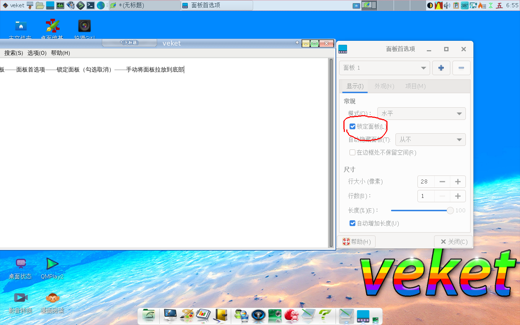520x325 pixels.
Task: Open the system monitor icon in top panel
Action: click(60, 5)
